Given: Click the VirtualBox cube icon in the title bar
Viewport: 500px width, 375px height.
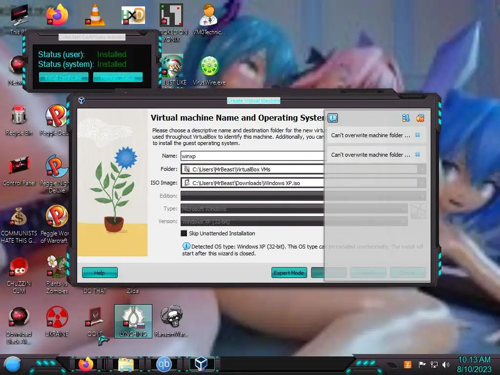Looking at the screenshot, I should click(82, 100).
